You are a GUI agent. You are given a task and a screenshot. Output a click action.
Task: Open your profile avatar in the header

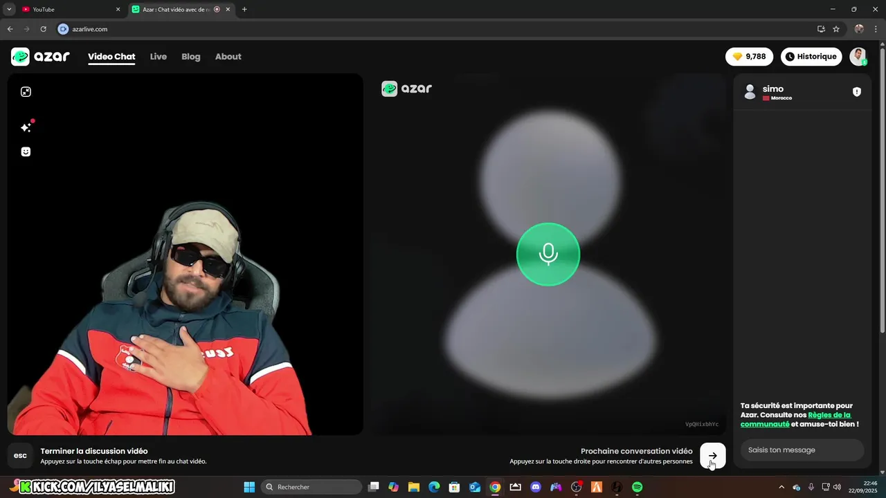pos(858,57)
